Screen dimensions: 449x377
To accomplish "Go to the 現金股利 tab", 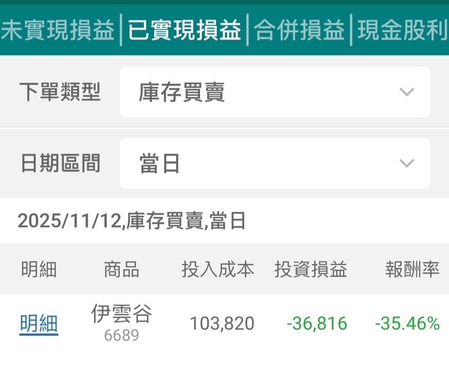I will click(403, 30).
